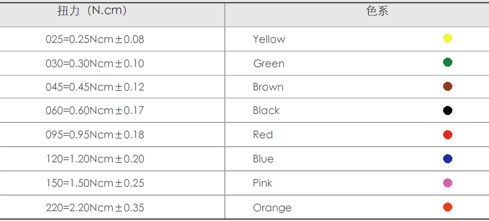Click the 120=1.20Ncm±0.20 cell
489x221 pixels.
pos(95,159)
